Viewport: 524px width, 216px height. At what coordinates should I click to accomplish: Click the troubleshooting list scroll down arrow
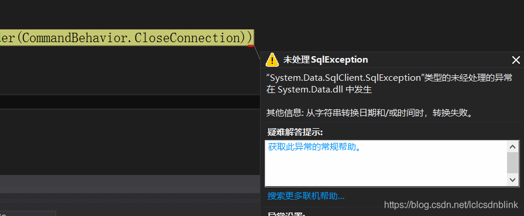click(512, 180)
